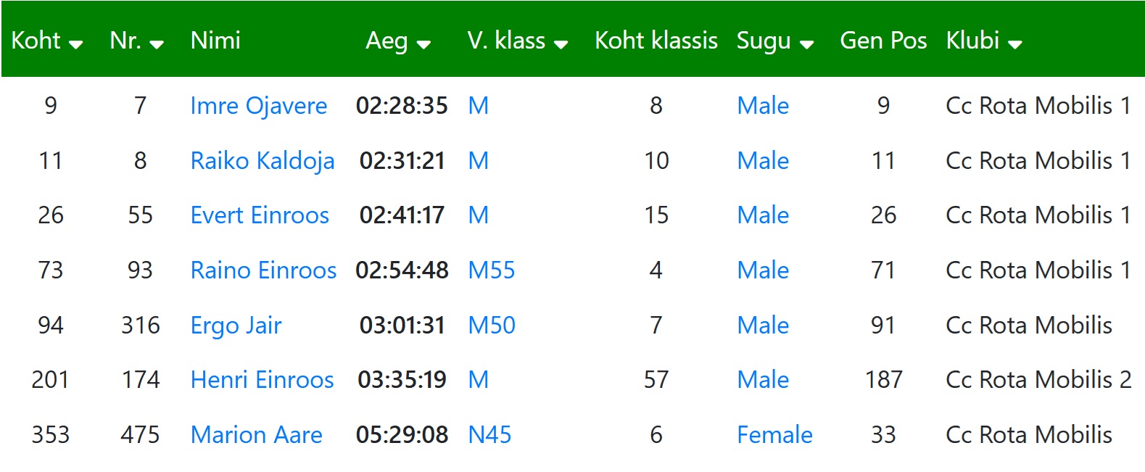Open the Klubi filter arrow
The image size is (1145, 472).
[x=1015, y=45]
